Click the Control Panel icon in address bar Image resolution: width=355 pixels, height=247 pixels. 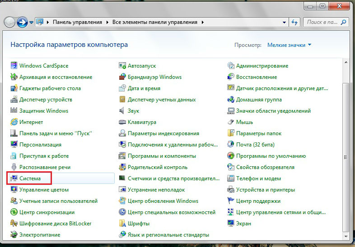click(40, 22)
